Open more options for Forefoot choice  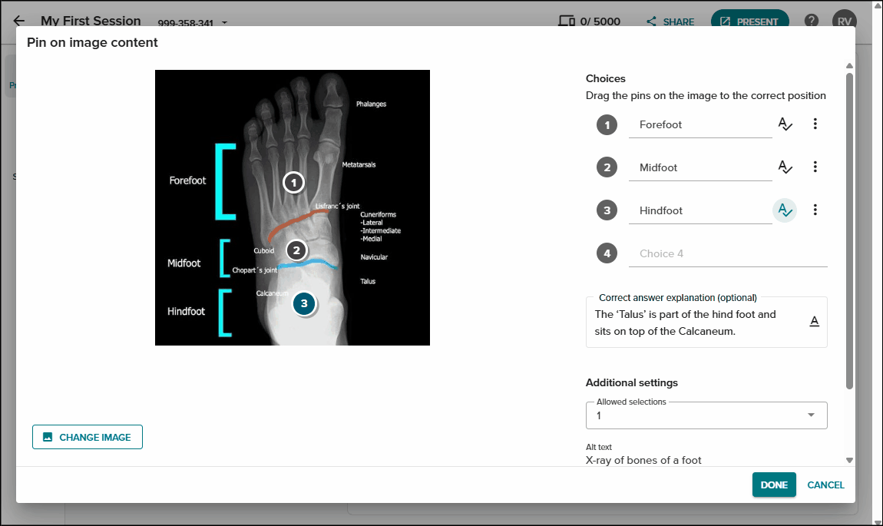(x=815, y=124)
